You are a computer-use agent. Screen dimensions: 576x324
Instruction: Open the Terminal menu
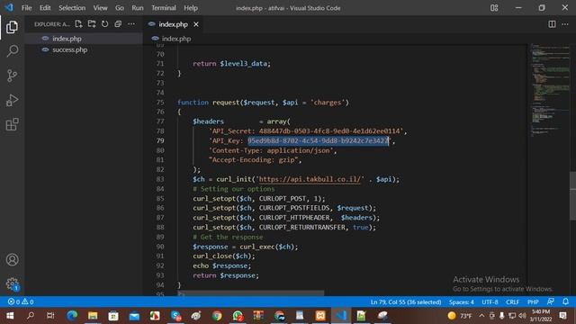coord(164,8)
